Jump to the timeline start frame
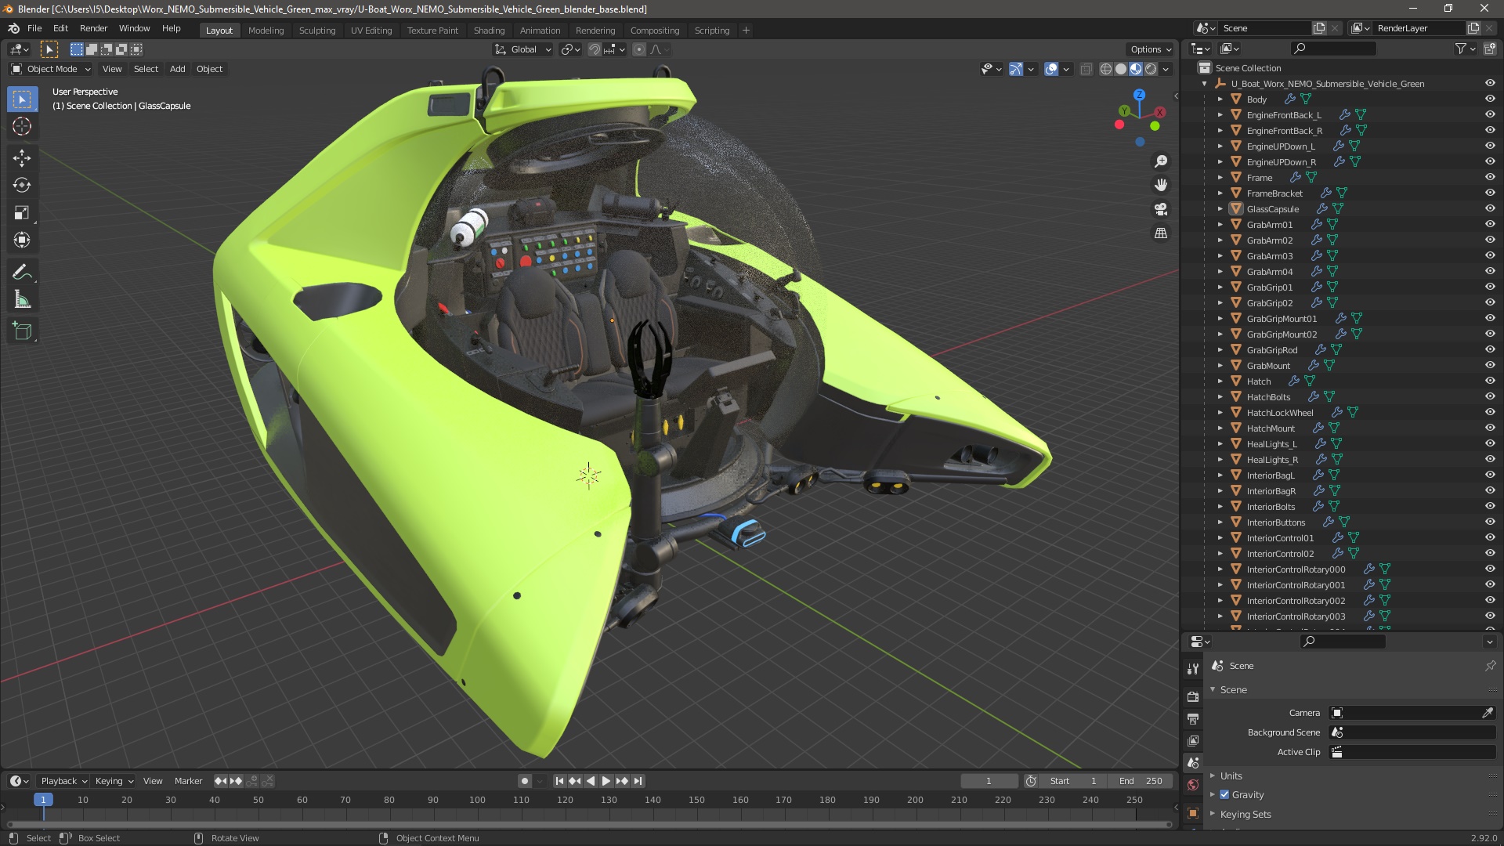The height and width of the screenshot is (846, 1504). pyautogui.click(x=559, y=781)
